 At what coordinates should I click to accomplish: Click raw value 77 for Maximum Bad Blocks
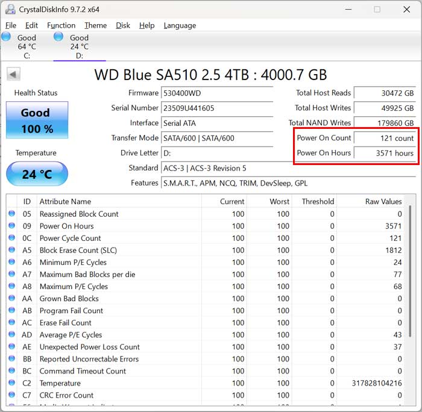(397, 275)
